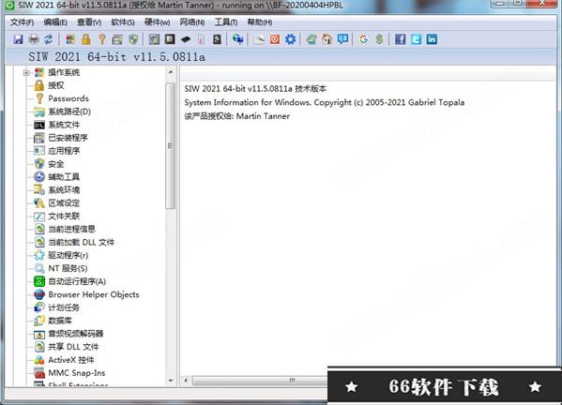Click the padlock toolbar icon
Image resolution: width=562 pixels, height=405 pixels.
point(86,39)
